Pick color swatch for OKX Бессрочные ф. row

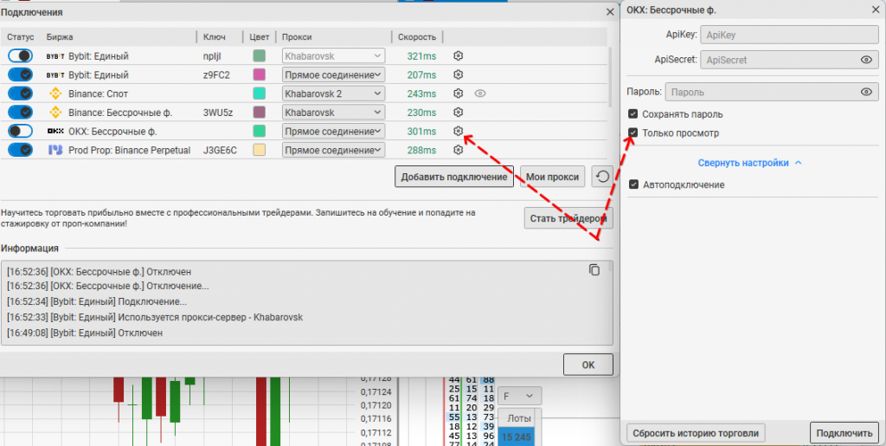tap(260, 131)
